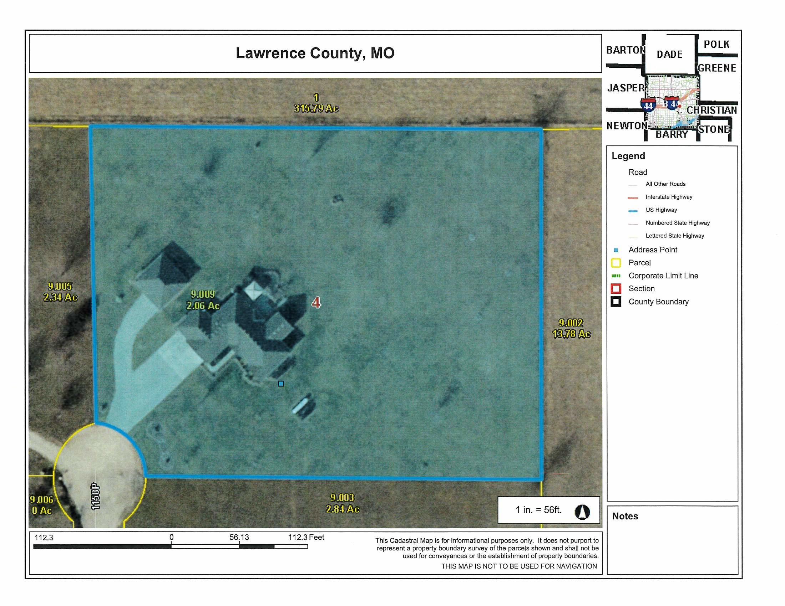Click the scale text 1 in. = 56ft.
785x606 pixels.
pos(538,510)
